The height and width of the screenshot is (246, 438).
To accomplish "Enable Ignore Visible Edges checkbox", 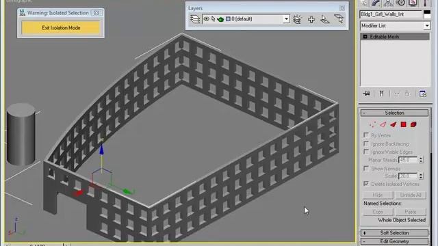I will [366, 152].
